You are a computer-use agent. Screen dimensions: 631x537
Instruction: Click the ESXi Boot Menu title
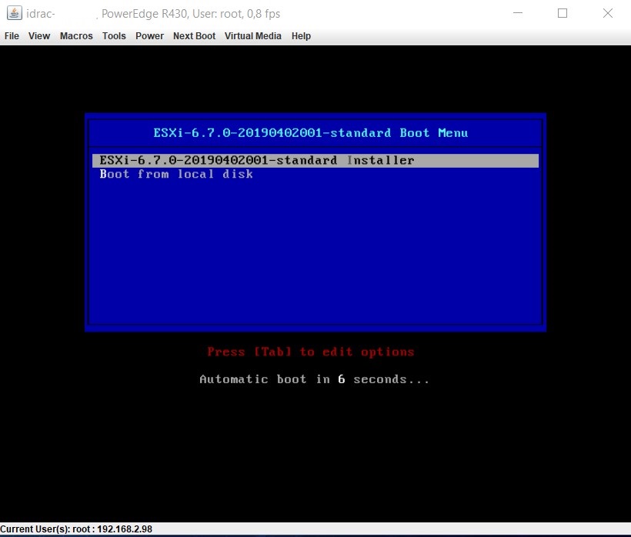coord(310,133)
